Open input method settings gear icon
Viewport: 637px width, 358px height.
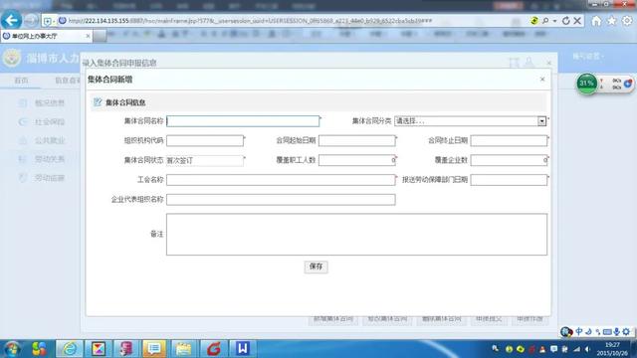(626, 331)
